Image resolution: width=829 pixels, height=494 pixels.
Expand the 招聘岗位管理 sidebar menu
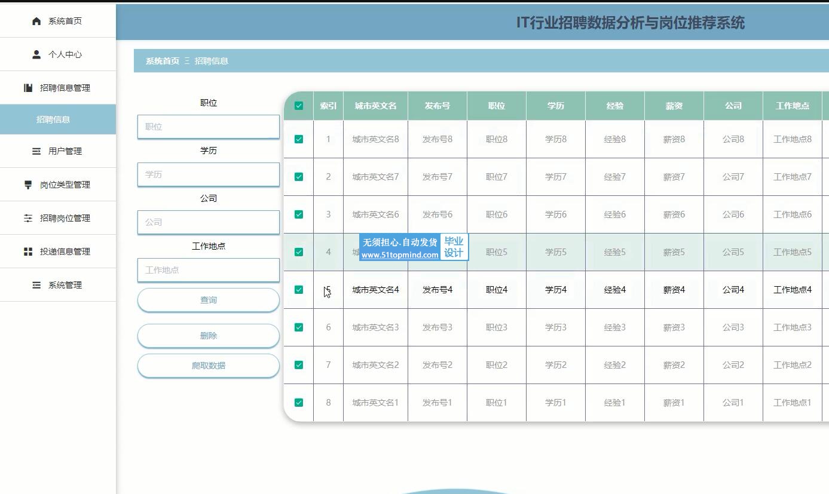tap(58, 218)
